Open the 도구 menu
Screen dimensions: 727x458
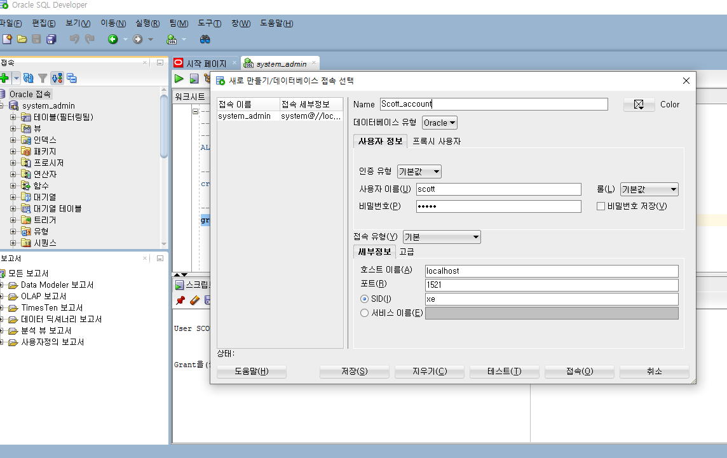tap(210, 23)
